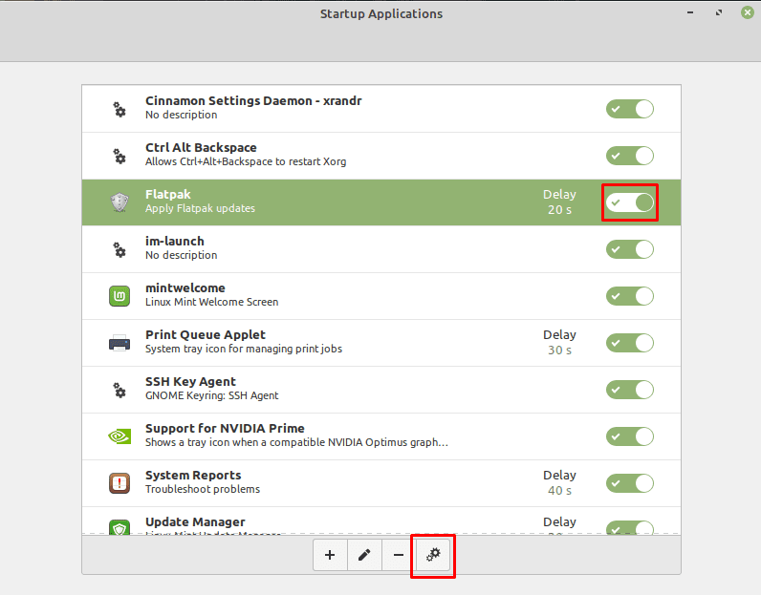Select the im-launch entry name
The image size is (761, 595).
[x=175, y=241]
